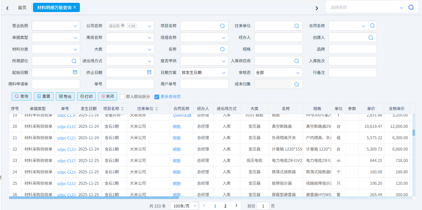
Task: Go to page 2 of results
Action: [x=225, y=206]
